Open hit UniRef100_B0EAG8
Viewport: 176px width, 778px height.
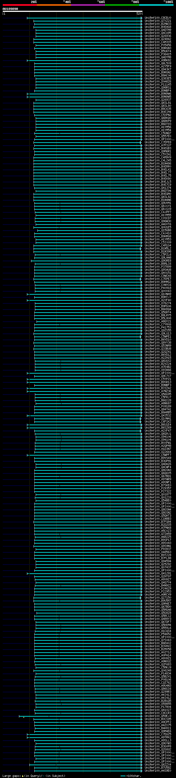(x=158, y=27)
